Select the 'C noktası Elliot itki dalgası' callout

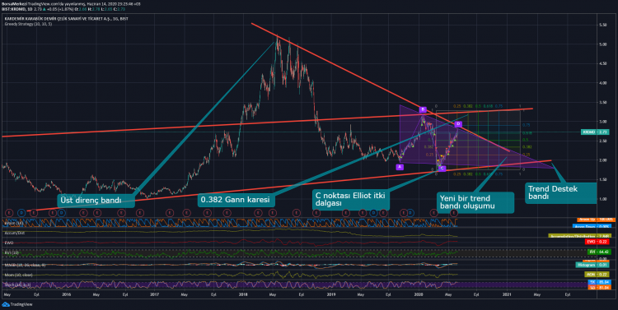point(351,200)
